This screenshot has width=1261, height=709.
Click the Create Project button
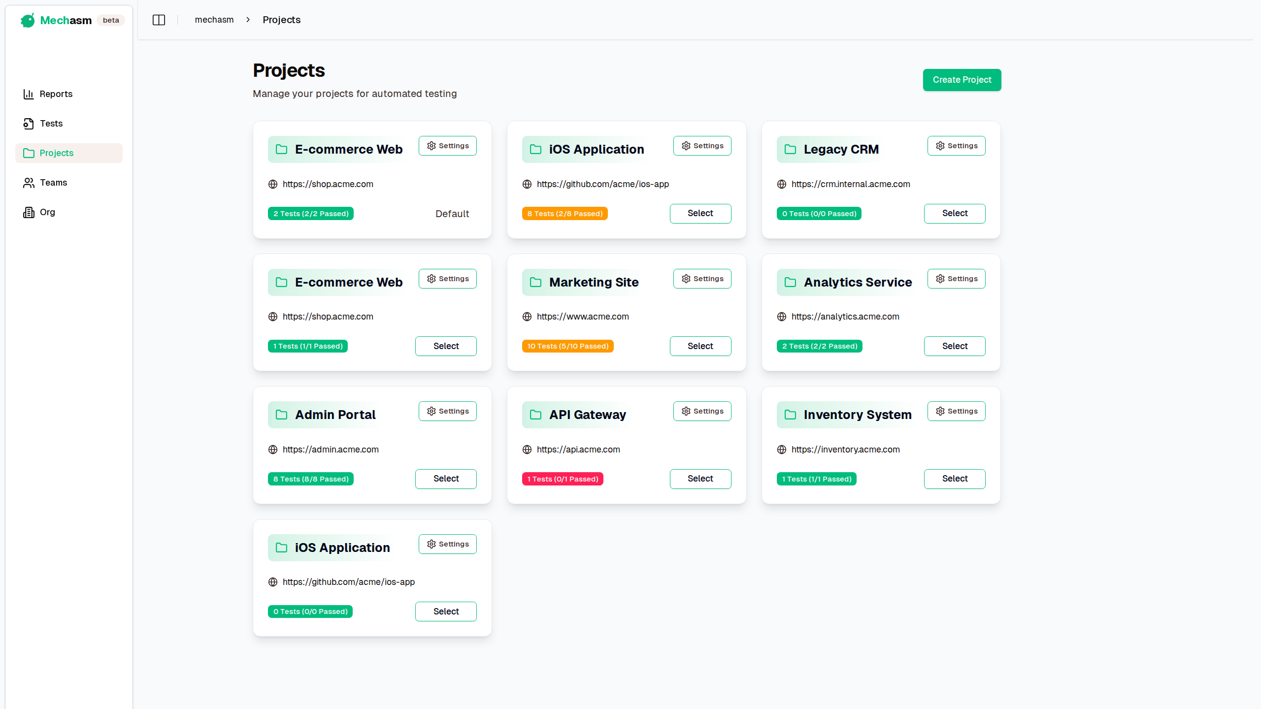tap(962, 80)
